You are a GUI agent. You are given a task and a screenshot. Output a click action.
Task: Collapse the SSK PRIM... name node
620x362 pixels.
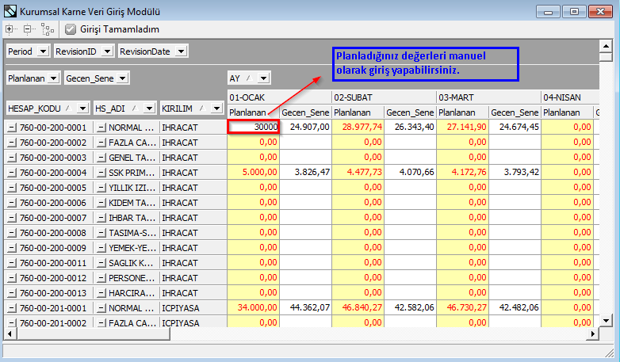[x=101, y=173]
